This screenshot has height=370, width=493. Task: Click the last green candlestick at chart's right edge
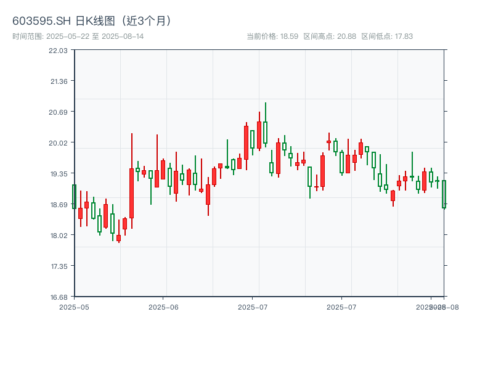click(444, 194)
